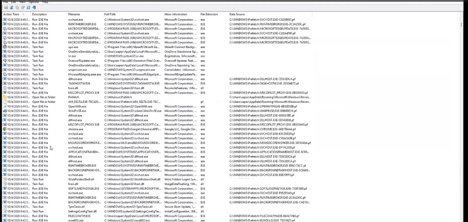Open the Options menu
468x222 pixels.
tap(34, 2)
